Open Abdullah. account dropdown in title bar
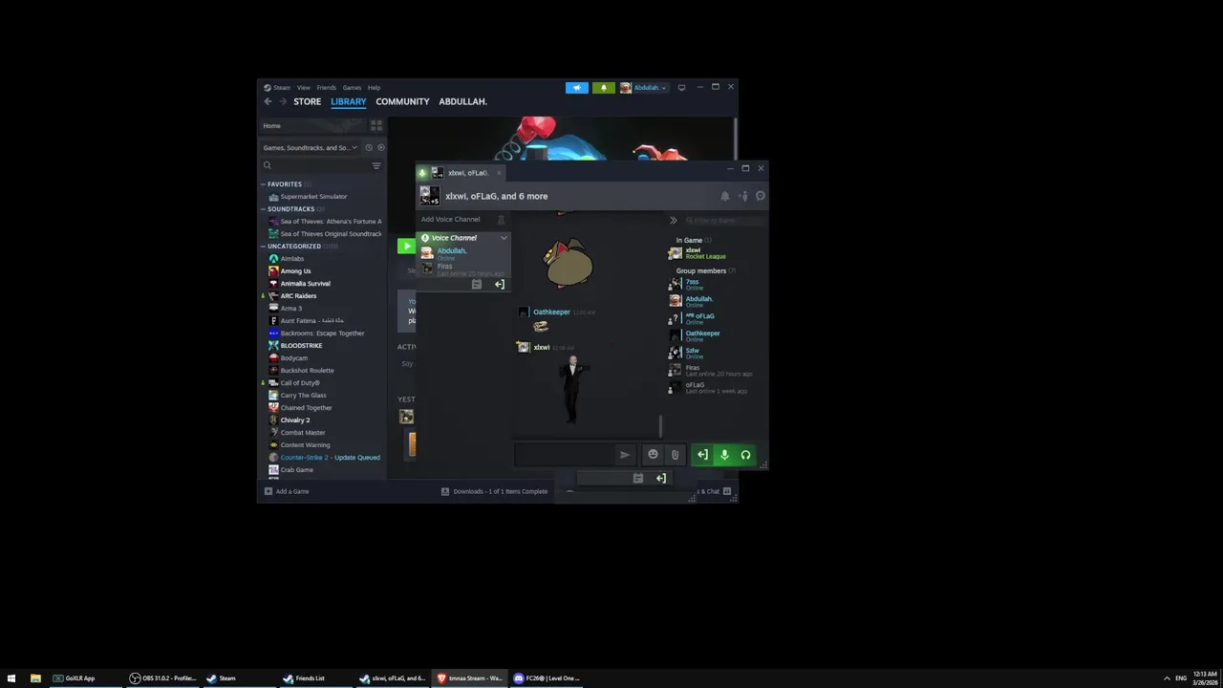Image resolution: width=1223 pixels, height=688 pixels. pos(644,87)
